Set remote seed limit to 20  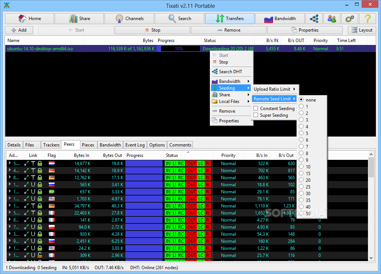[301, 180]
